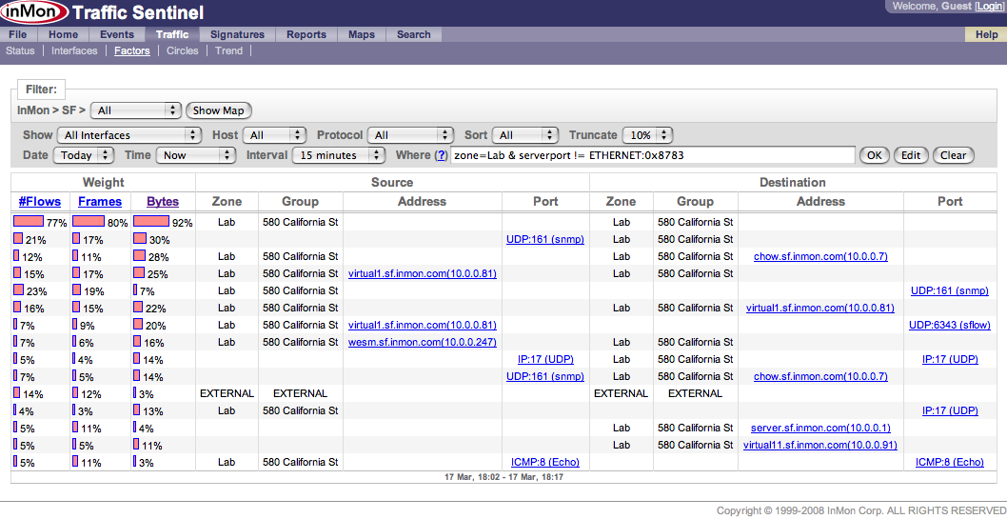This screenshot has width=1007, height=519.
Task: Sort by #Flows column
Action: coord(40,202)
